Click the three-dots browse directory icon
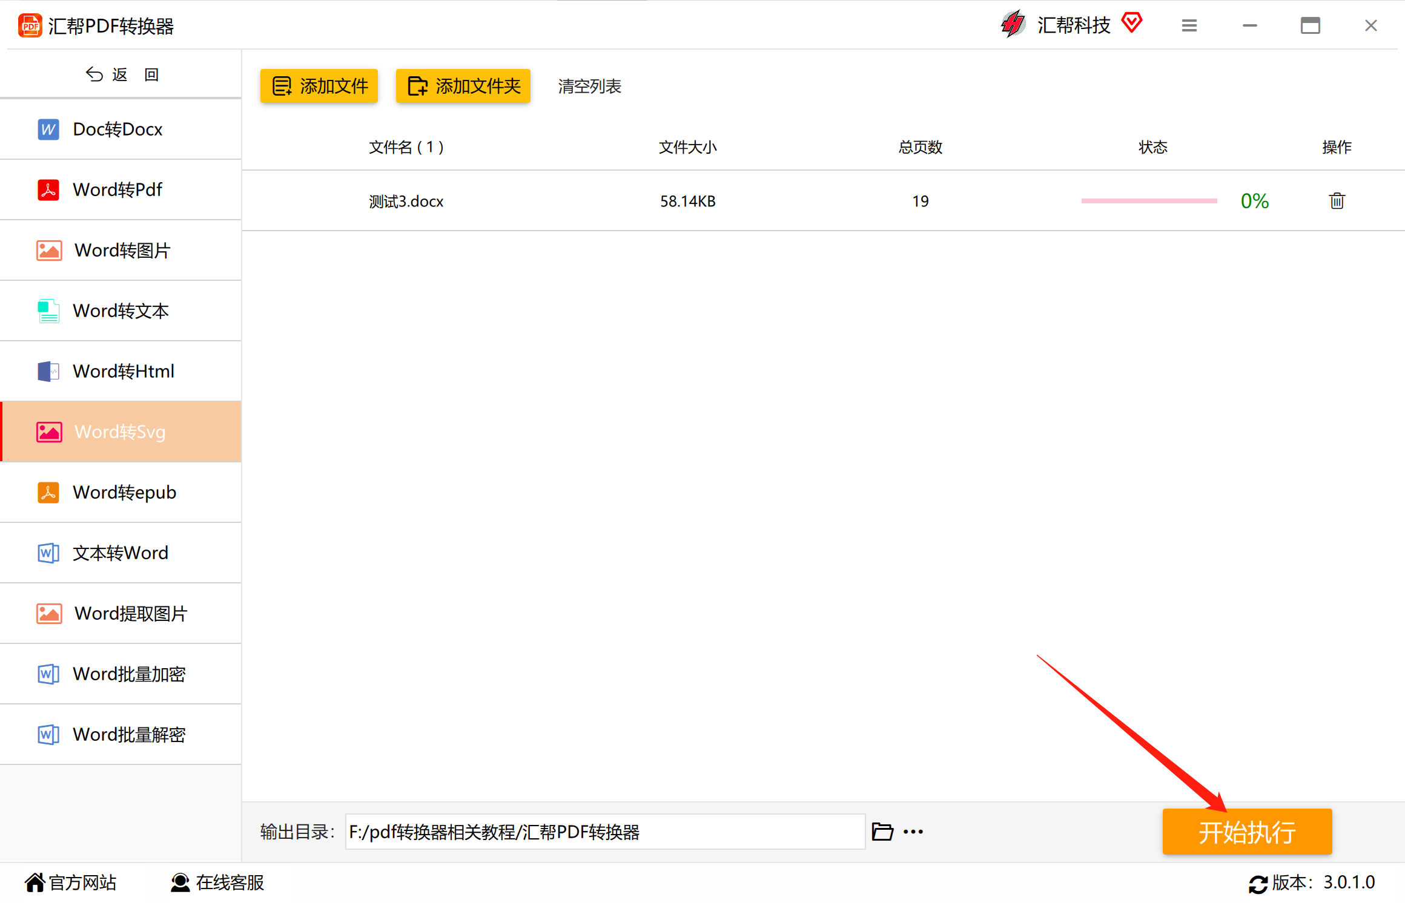The width and height of the screenshot is (1405, 903). click(x=913, y=832)
